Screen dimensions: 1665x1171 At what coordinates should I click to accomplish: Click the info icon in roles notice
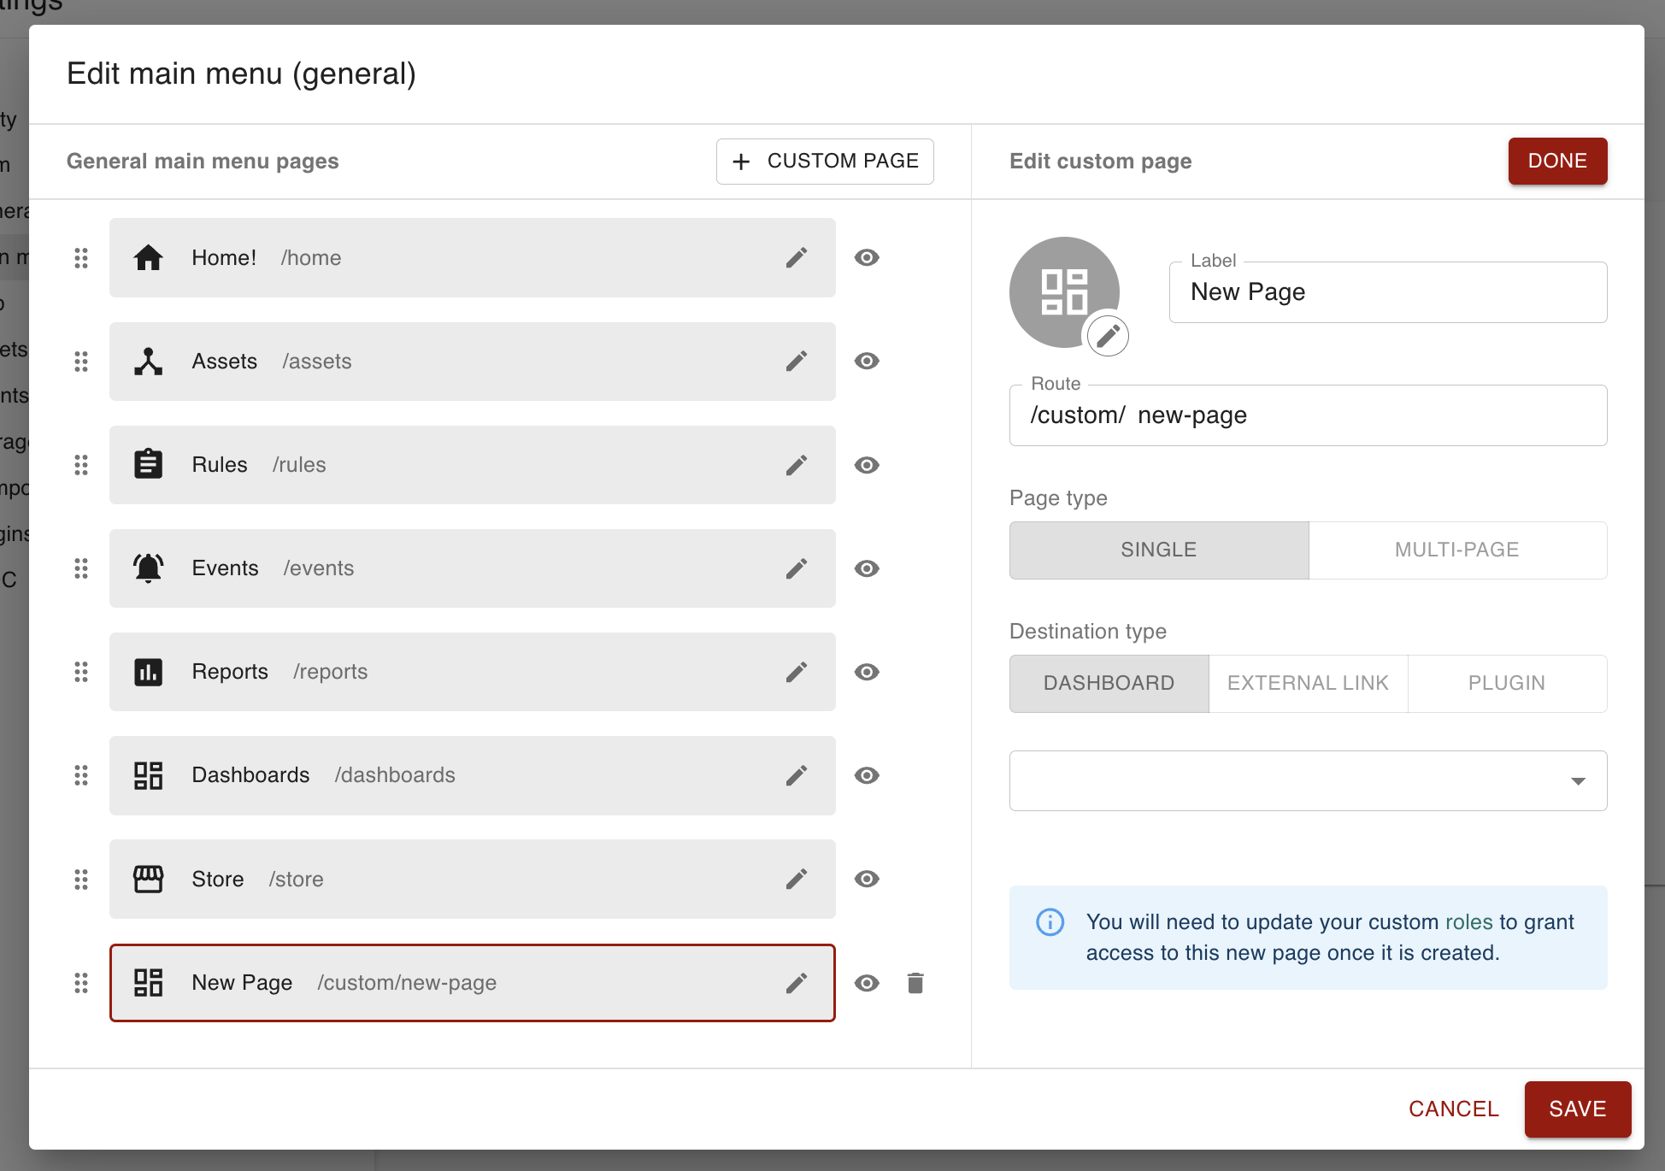coord(1050,922)
